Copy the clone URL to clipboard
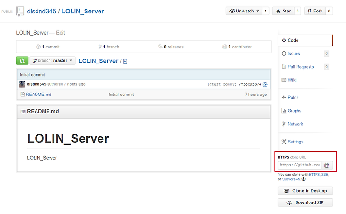Image resolution: width=346 pixels, height=214 pixels. click(327, 165)
